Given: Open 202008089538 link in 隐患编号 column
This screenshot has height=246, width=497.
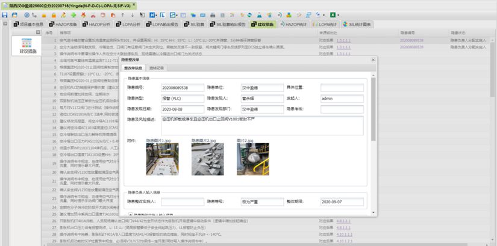Looking at the screenshot, I should (x=411, y=39).
